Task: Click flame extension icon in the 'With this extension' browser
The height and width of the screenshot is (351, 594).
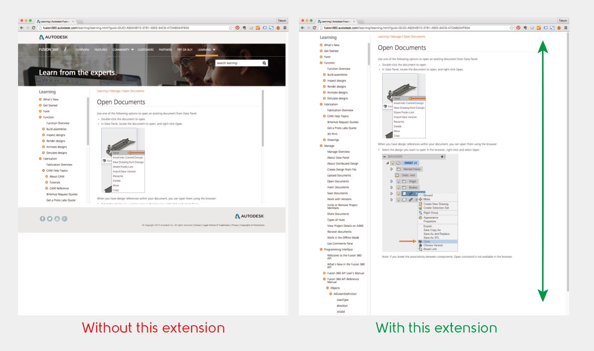Action: point(559,27)
